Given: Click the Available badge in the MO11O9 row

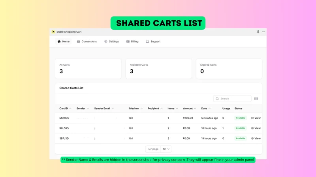Looking at the screenshot, I should tap(241, 118).
